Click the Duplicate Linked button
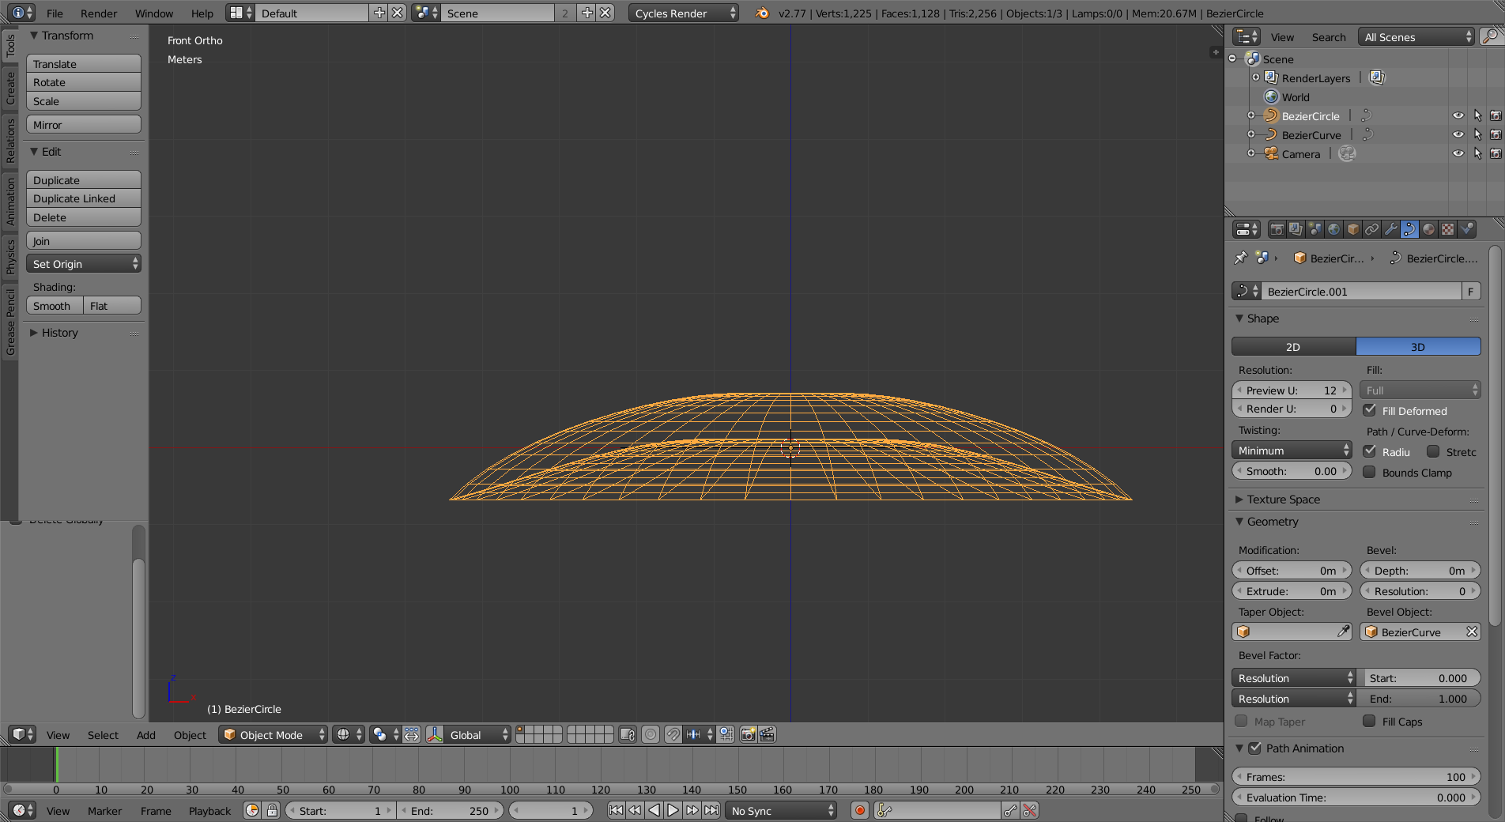 click(84, 198)
